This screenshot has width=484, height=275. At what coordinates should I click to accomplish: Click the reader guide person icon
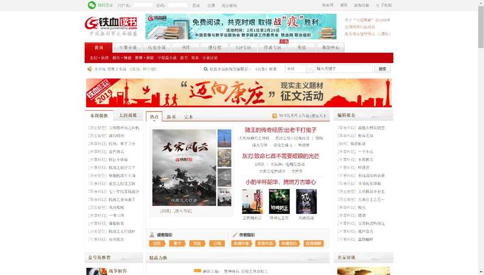[x=152, y=234]
